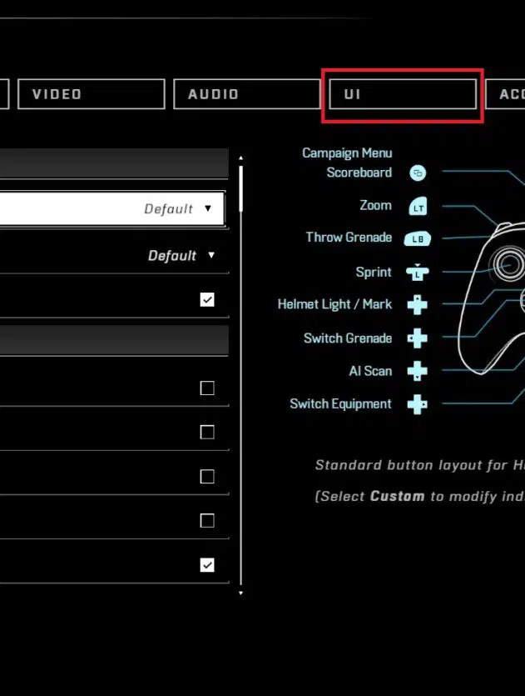Click the left stick icon beside Sprint
The width and height of the screenshot is (525, 696).
pyautogui.click(x=418, y=272)
